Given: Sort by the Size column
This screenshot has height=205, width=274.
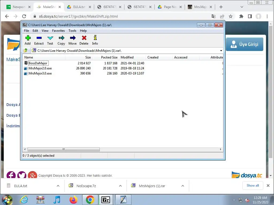Looking at the screenshot, I should tap(79, 57).
